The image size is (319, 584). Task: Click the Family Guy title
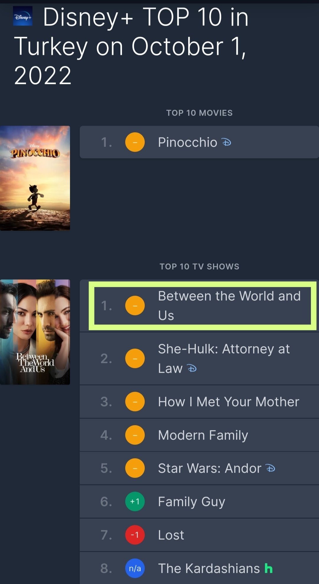pyautogui.click(x=192, y=502)
